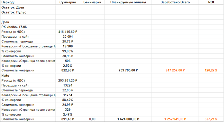The height and width of the screenshot is (122, 224).
Task: Click 'Стоимость перехода' label beside 22,06 ₽
Action: 17,90
